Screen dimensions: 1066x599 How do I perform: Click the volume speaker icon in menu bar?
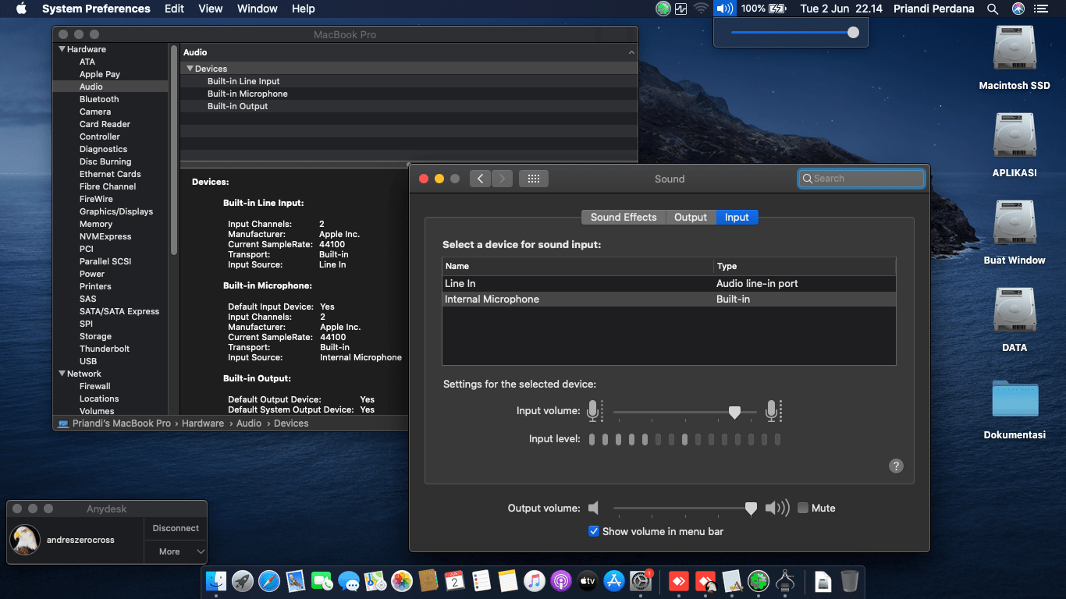tap(725, 9)
